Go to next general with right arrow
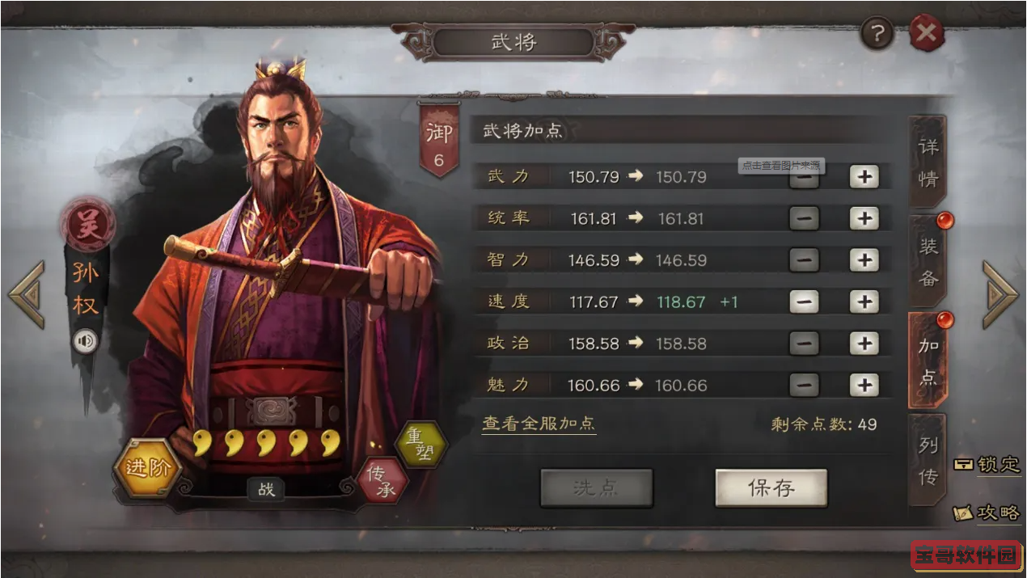Screen dimensions: 1027x578 tap(1000, 294)
